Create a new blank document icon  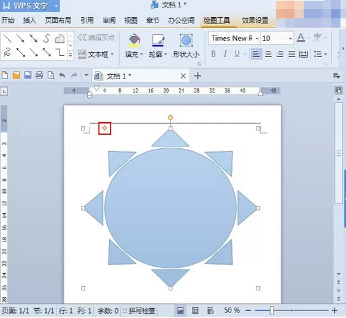pos(5,75)
